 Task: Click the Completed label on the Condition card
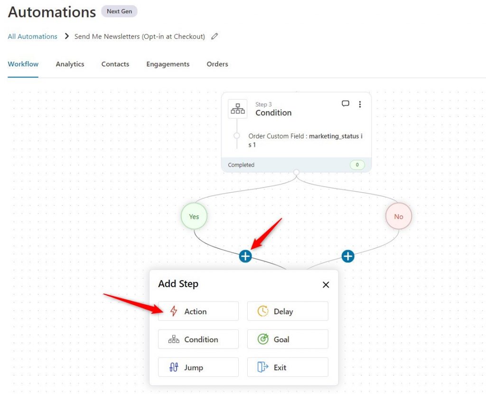(241, 165)
